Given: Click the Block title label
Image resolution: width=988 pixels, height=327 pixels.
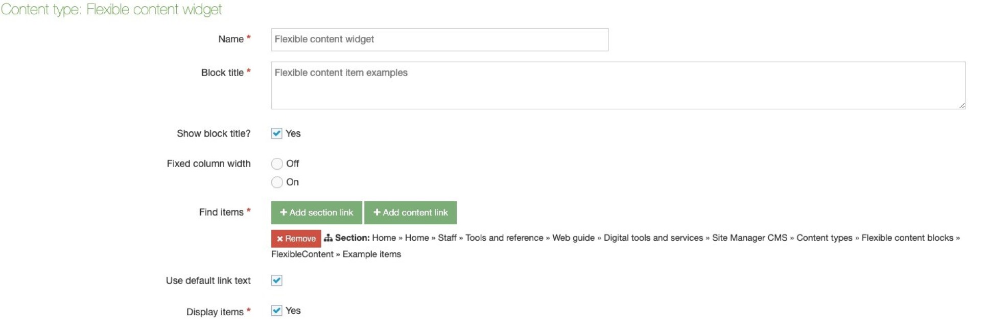Looking at the screenshot, I should click(222, 73).
